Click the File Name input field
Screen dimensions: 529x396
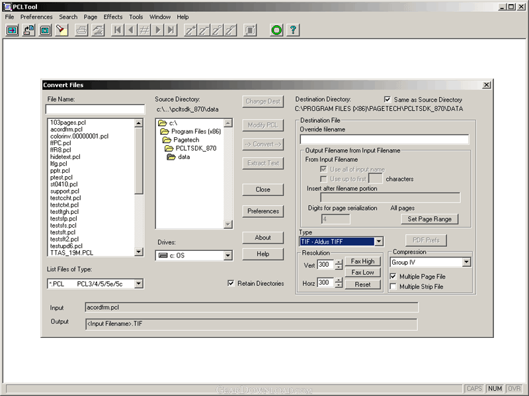click(x=95, y=109)
